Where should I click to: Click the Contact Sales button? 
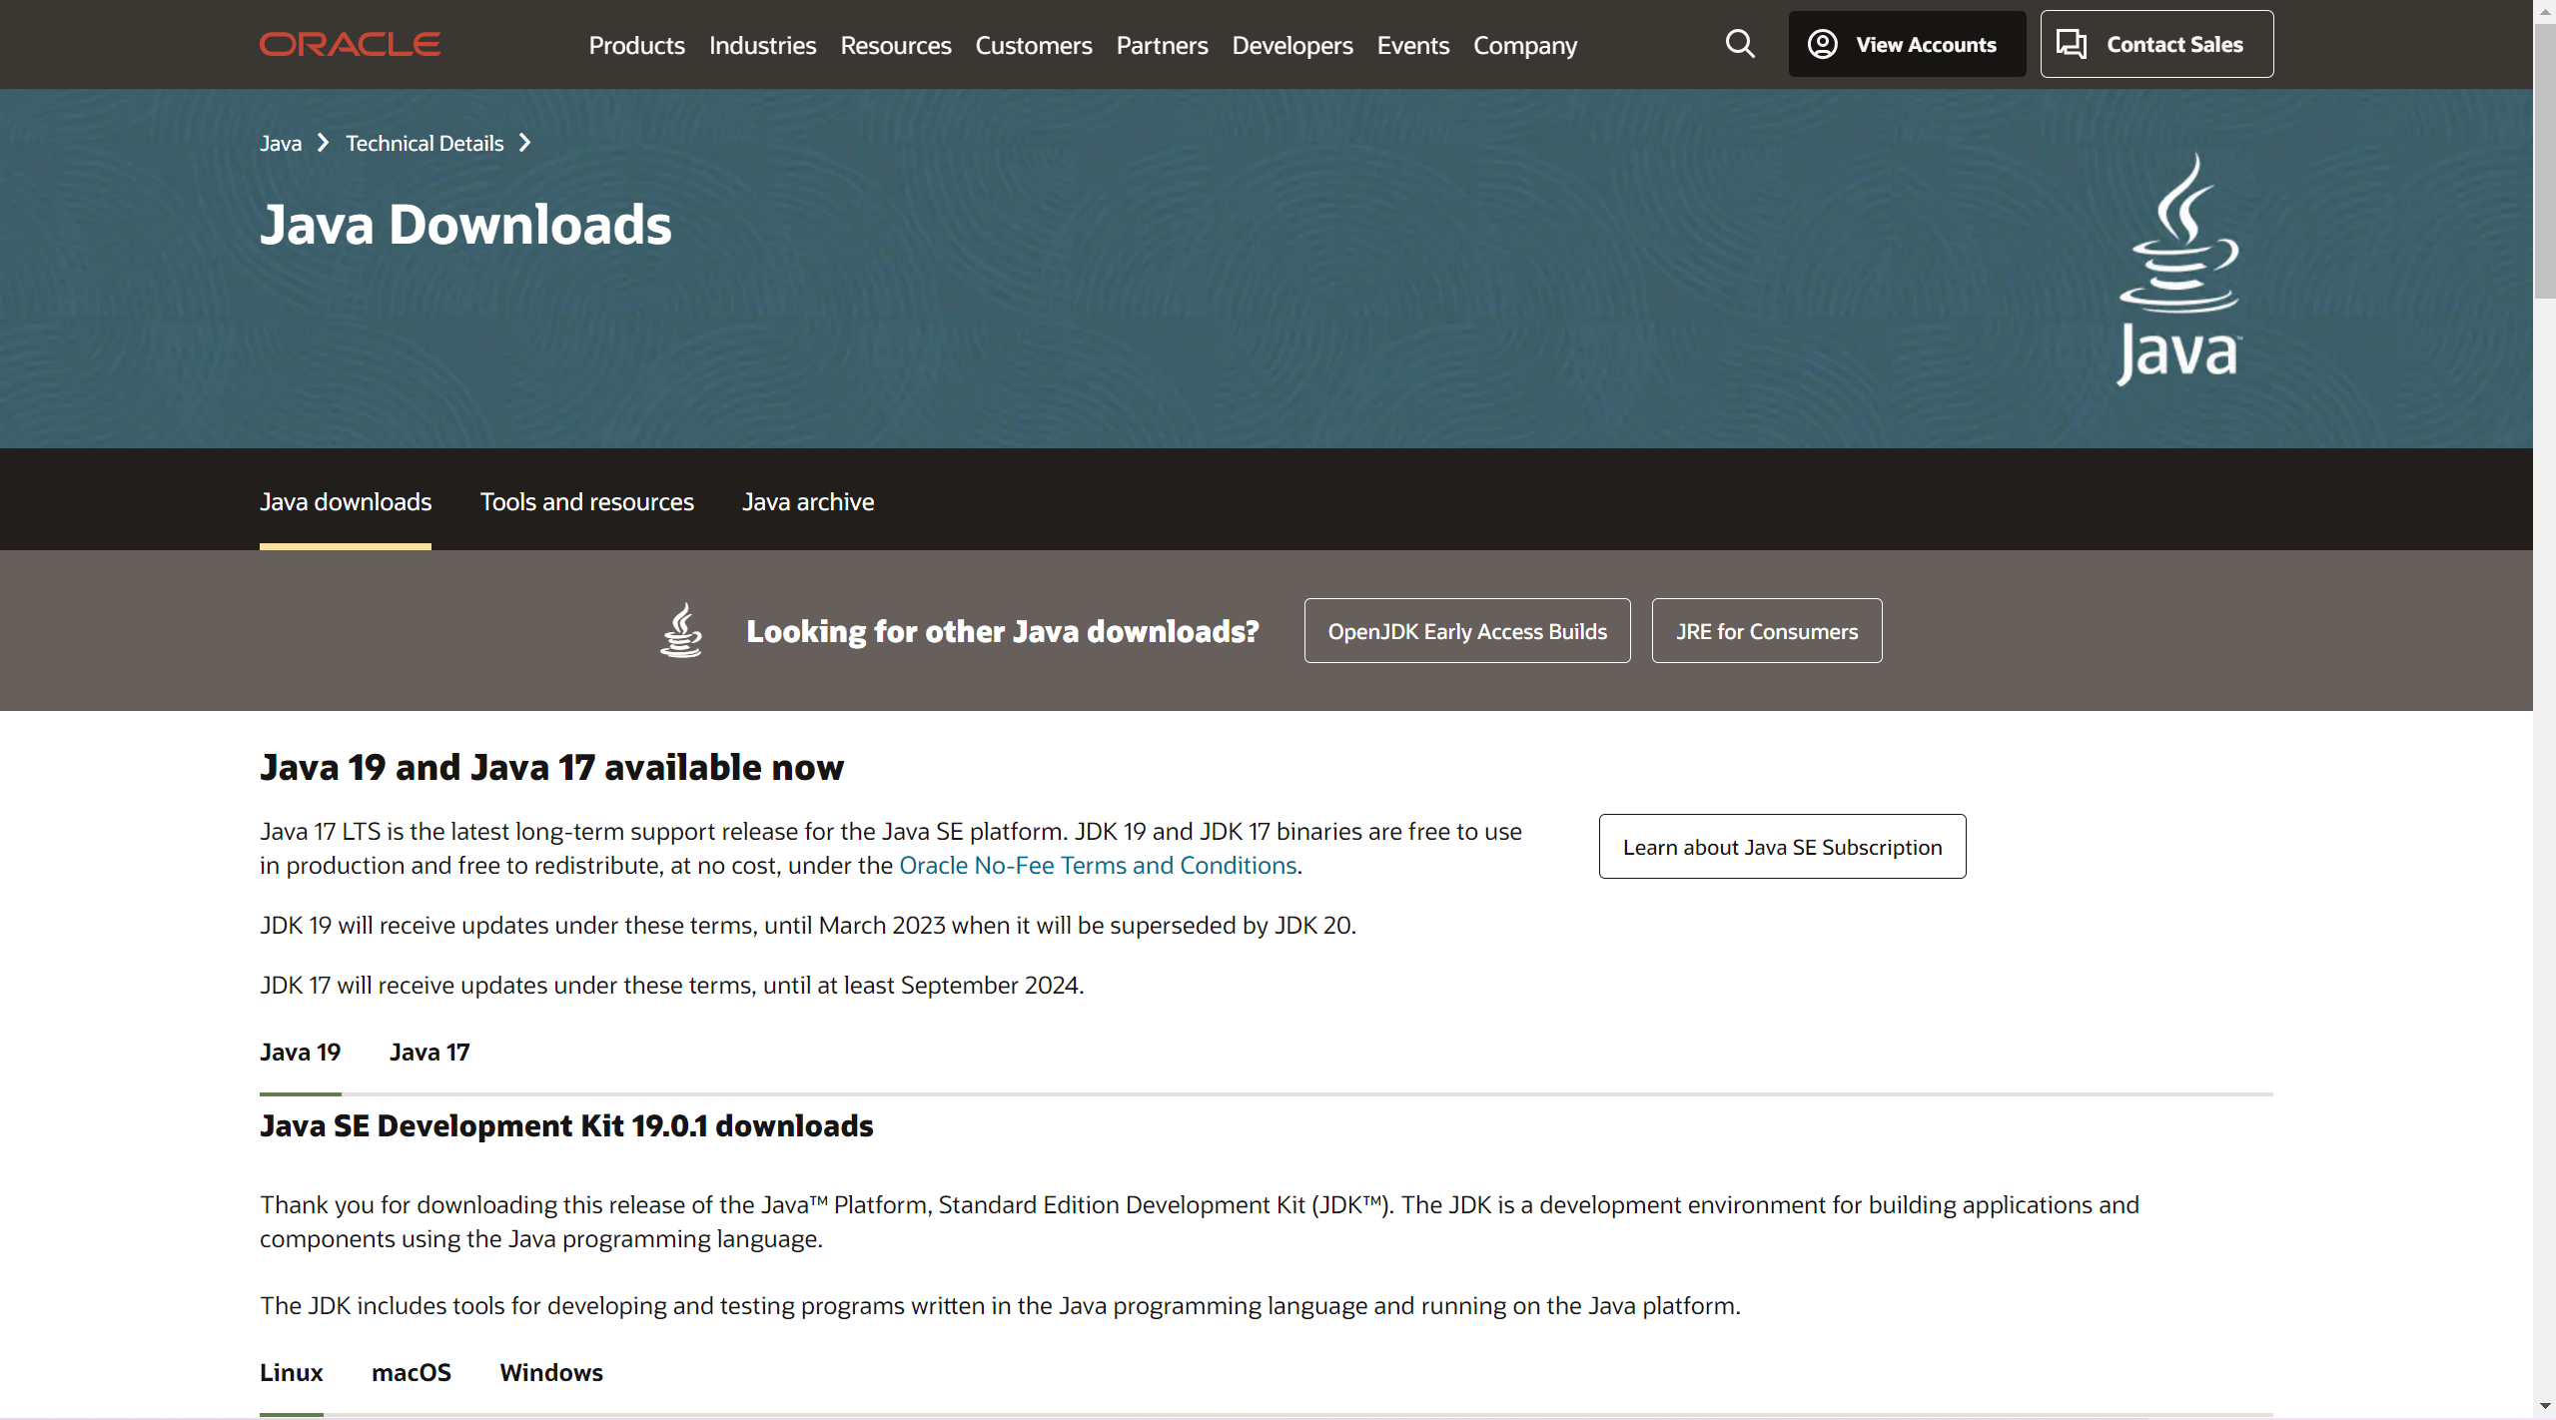click(x=2156, y=44)
